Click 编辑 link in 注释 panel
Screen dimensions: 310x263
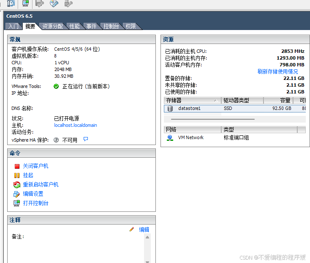coord(144,230)
